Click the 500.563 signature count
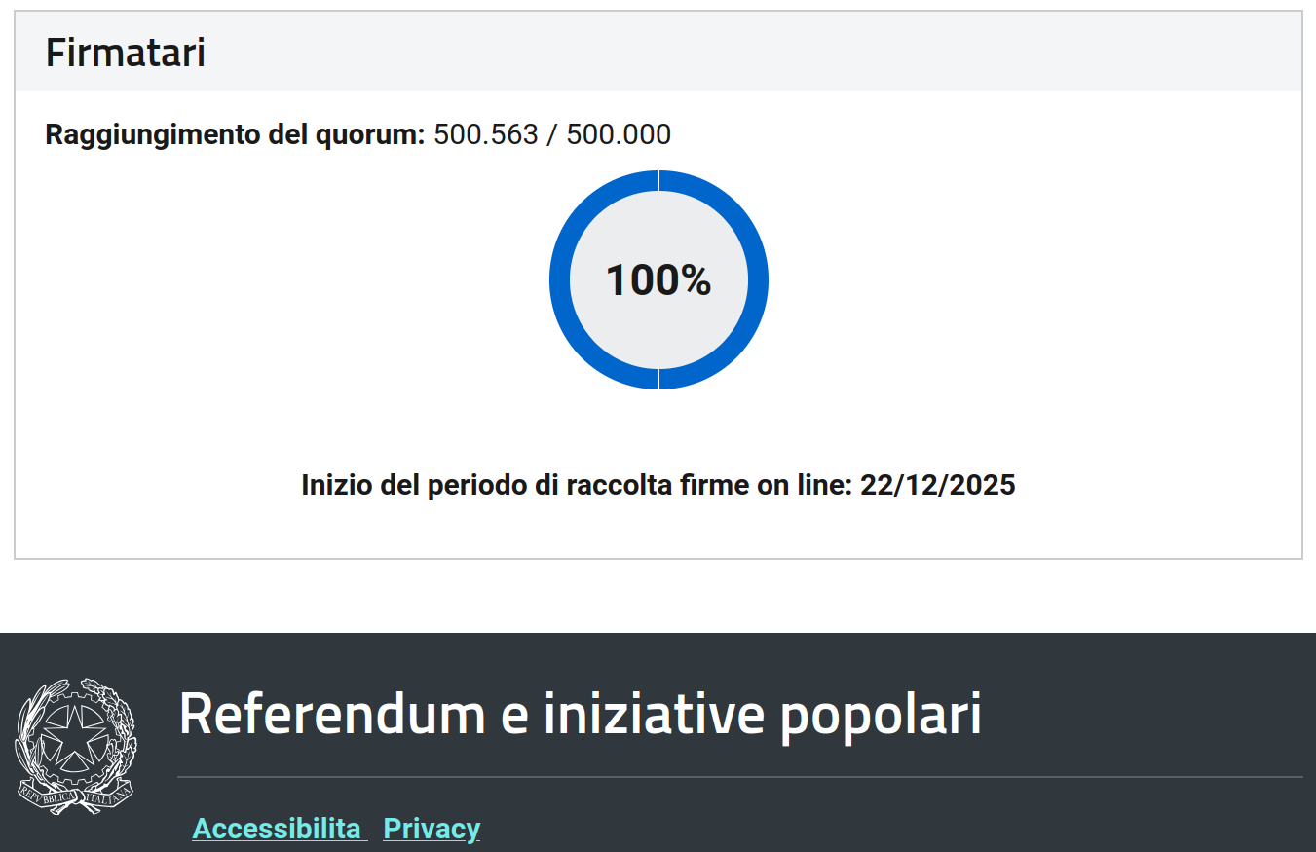Image resolution: width=1316 pixels, height=852 pixels. [485, 134]
